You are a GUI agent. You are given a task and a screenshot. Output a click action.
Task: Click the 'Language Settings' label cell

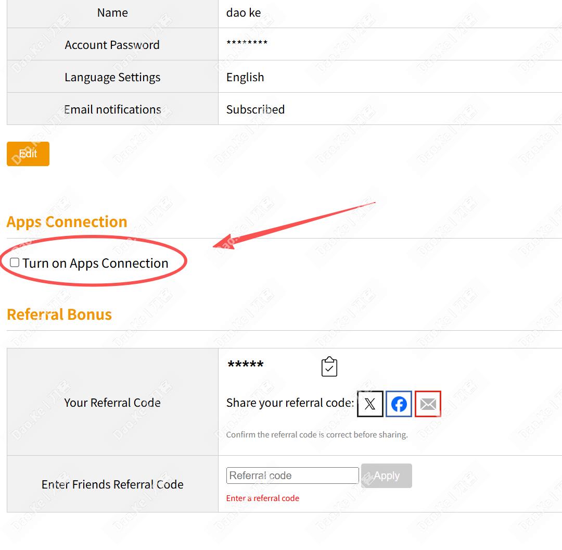pyautogui.click(x=112, y=77)
